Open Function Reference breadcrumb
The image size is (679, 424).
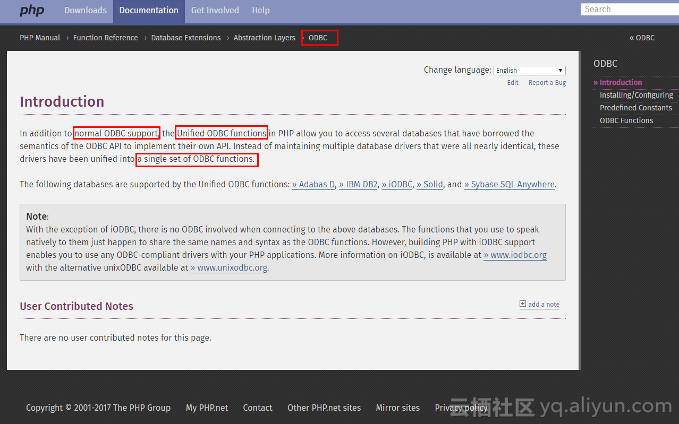coord(105,38)
